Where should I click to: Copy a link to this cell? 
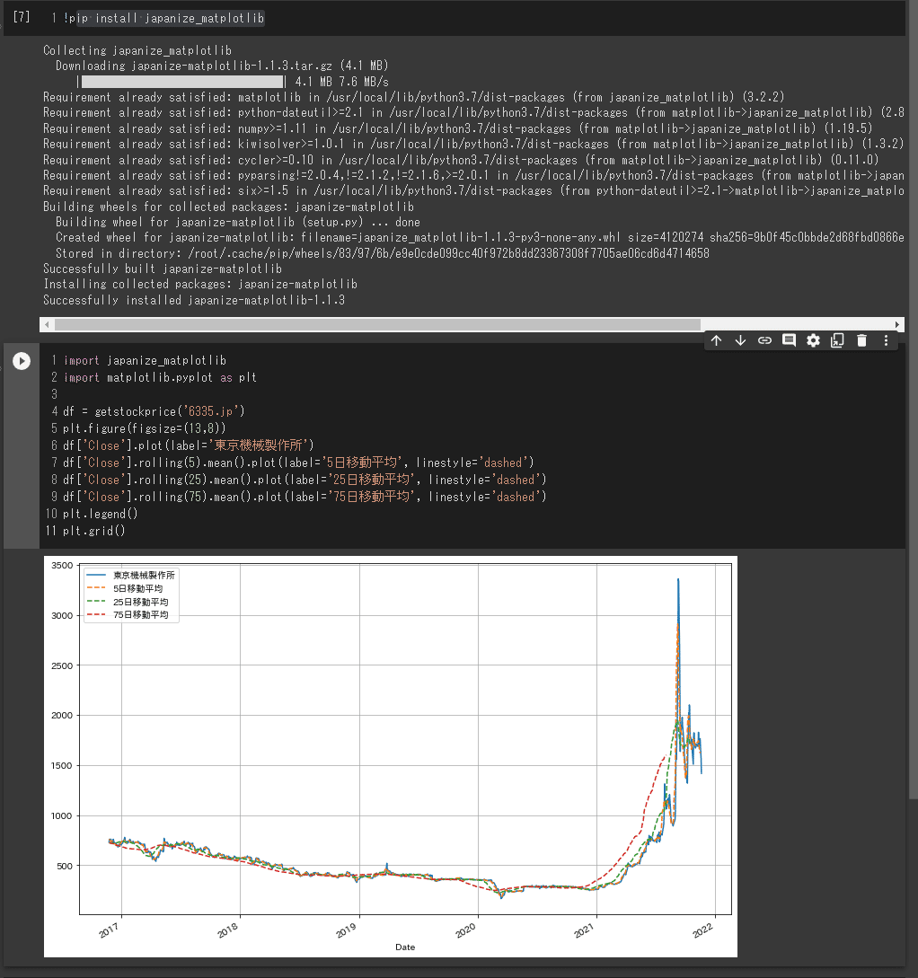pyautogui.click(x=764, y=340)
